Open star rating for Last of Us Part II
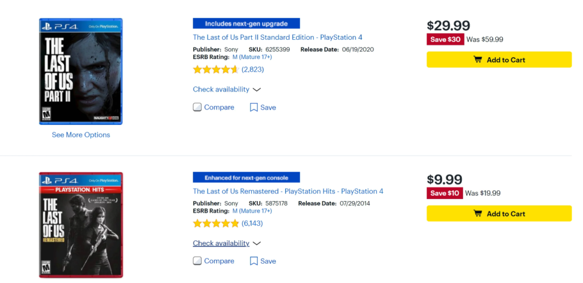The image size is (583, 283). [x=216, y=69]
